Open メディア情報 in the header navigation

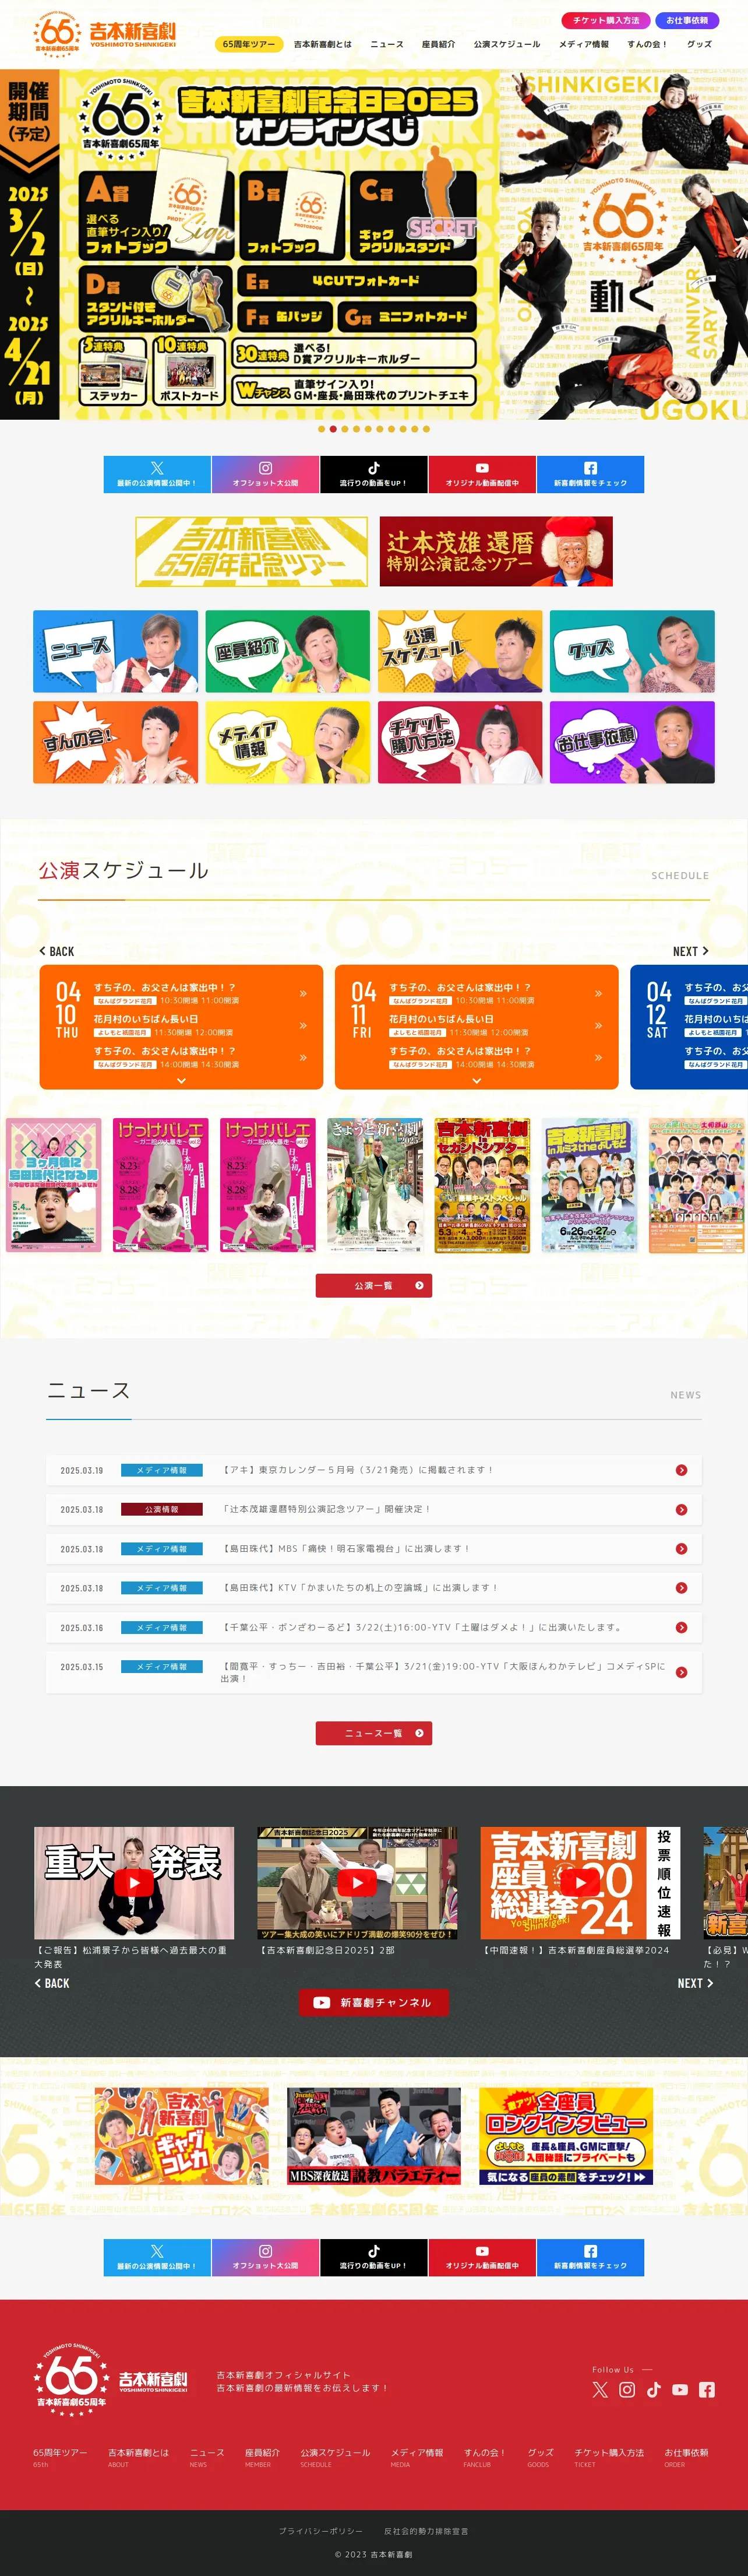[x=584, y=44]
